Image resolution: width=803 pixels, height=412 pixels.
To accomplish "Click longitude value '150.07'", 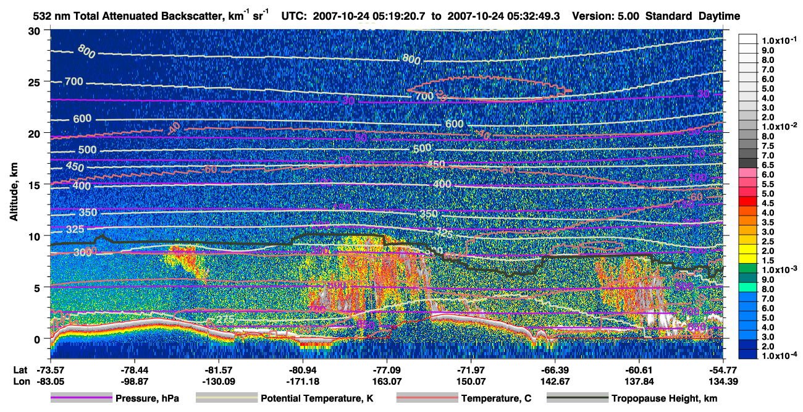I will (471, 382).
